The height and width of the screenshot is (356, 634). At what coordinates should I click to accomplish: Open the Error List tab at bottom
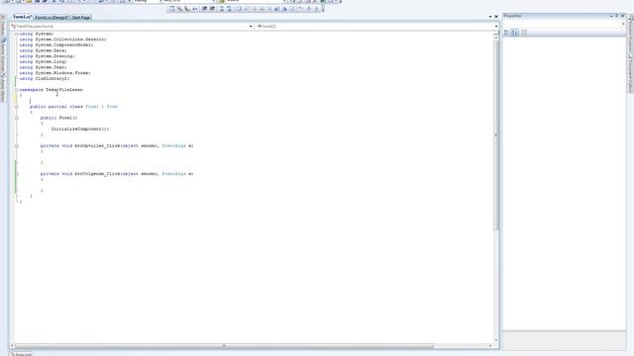click(x=21, y=354)
